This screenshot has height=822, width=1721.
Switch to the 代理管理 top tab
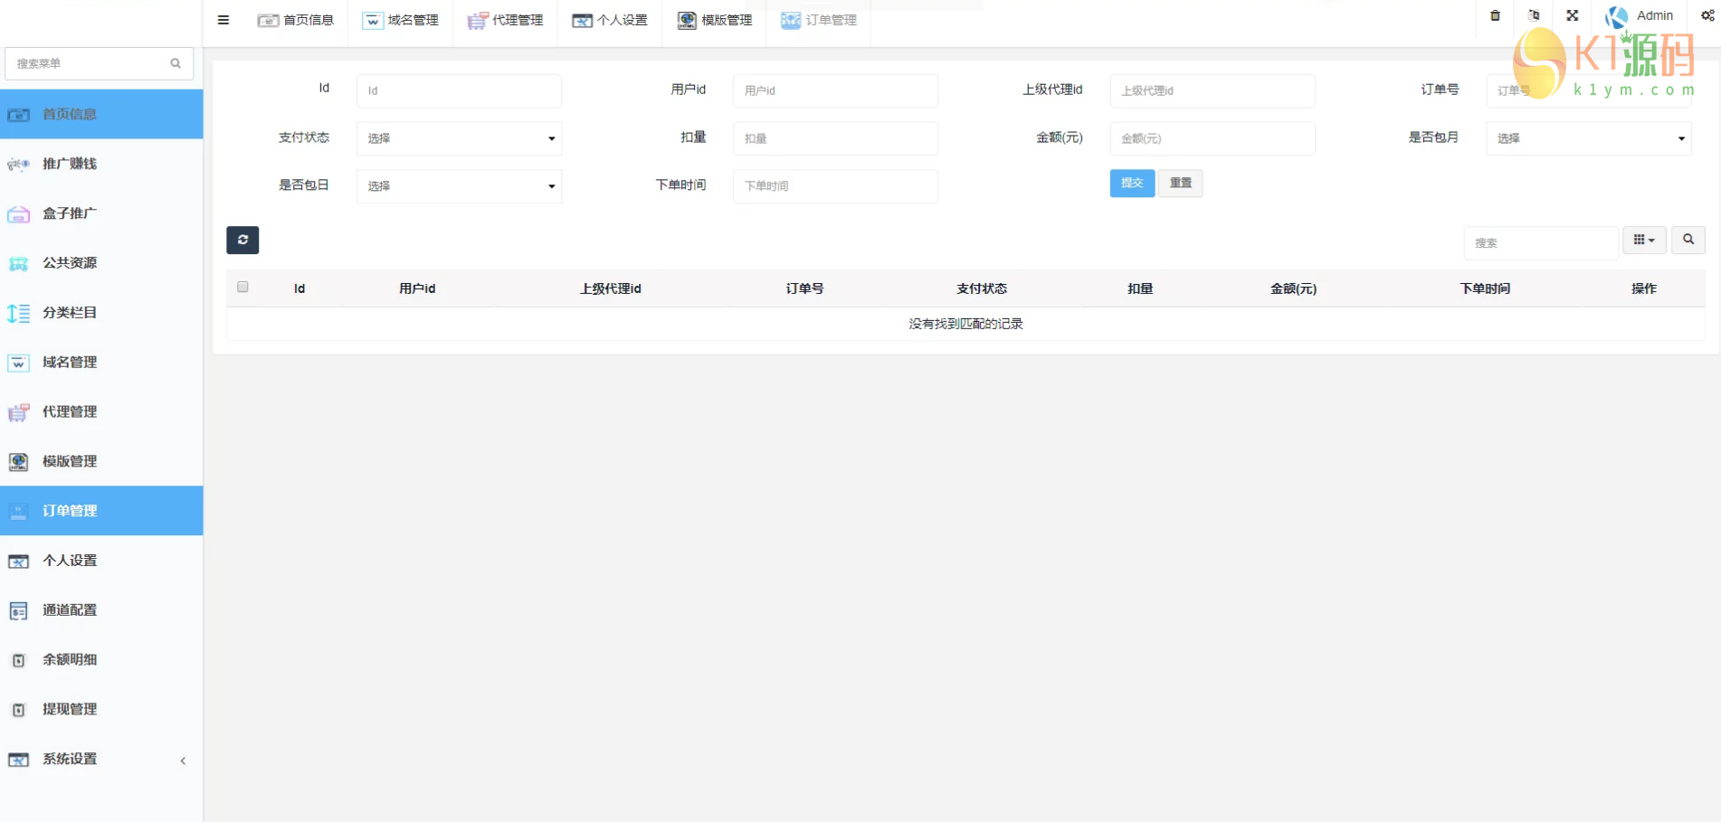(505, 20)
